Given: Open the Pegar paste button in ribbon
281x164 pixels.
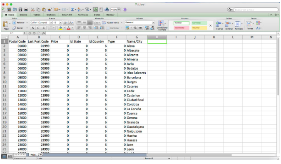Looking at the screenshot, I should (6, 25).
